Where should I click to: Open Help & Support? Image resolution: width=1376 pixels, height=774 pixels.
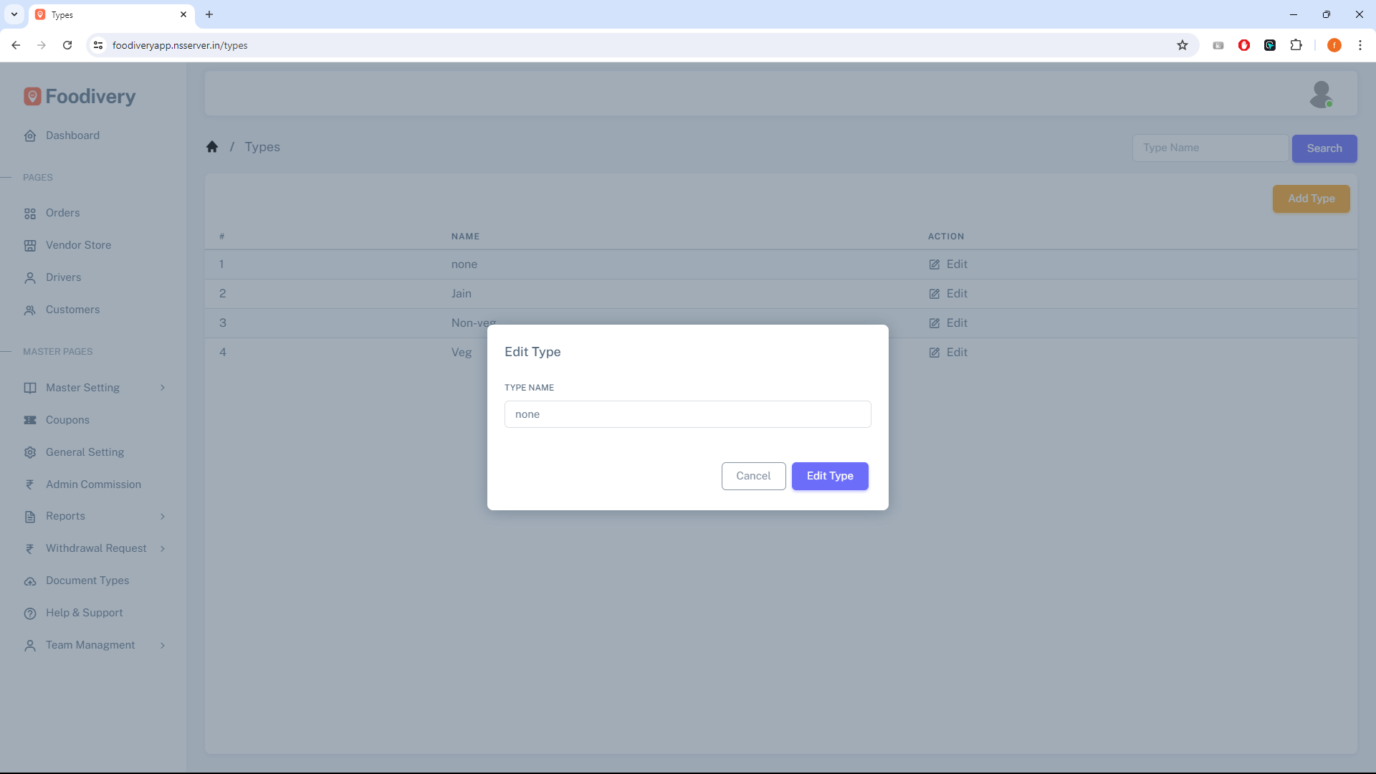coord(83,613)
